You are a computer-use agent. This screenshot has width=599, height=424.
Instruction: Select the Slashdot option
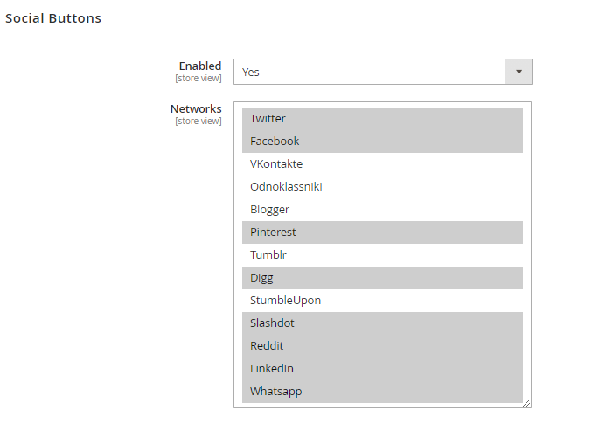coord(382,323)
